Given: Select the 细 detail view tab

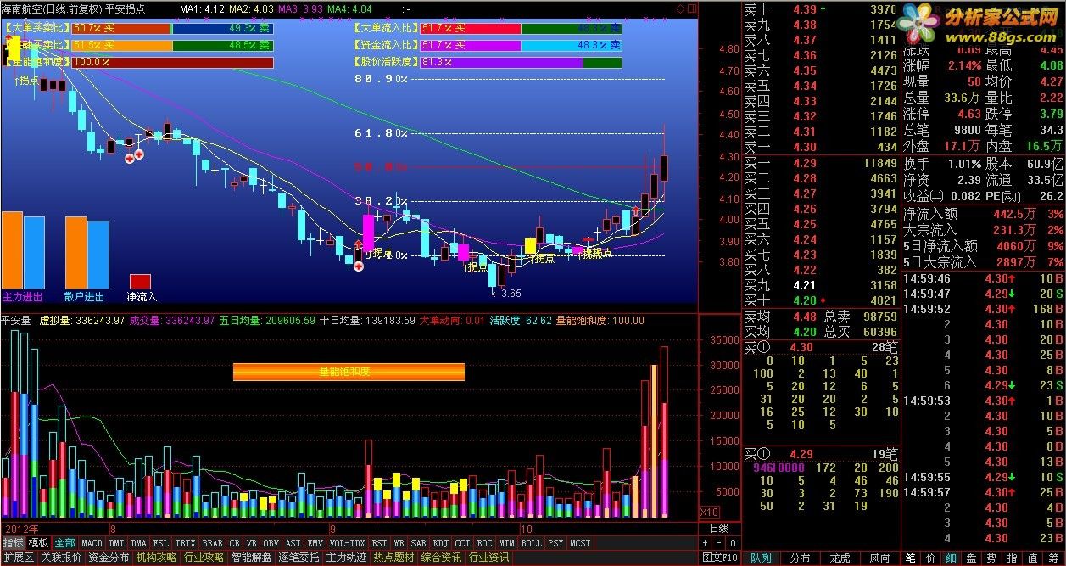Looking at the screenshot, I should [951, 558].
